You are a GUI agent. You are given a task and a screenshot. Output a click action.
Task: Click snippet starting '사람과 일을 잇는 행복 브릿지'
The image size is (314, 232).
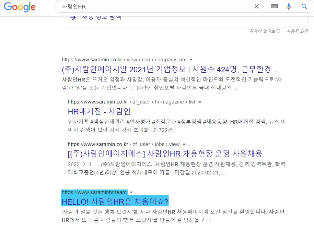(x=173, y=216)
